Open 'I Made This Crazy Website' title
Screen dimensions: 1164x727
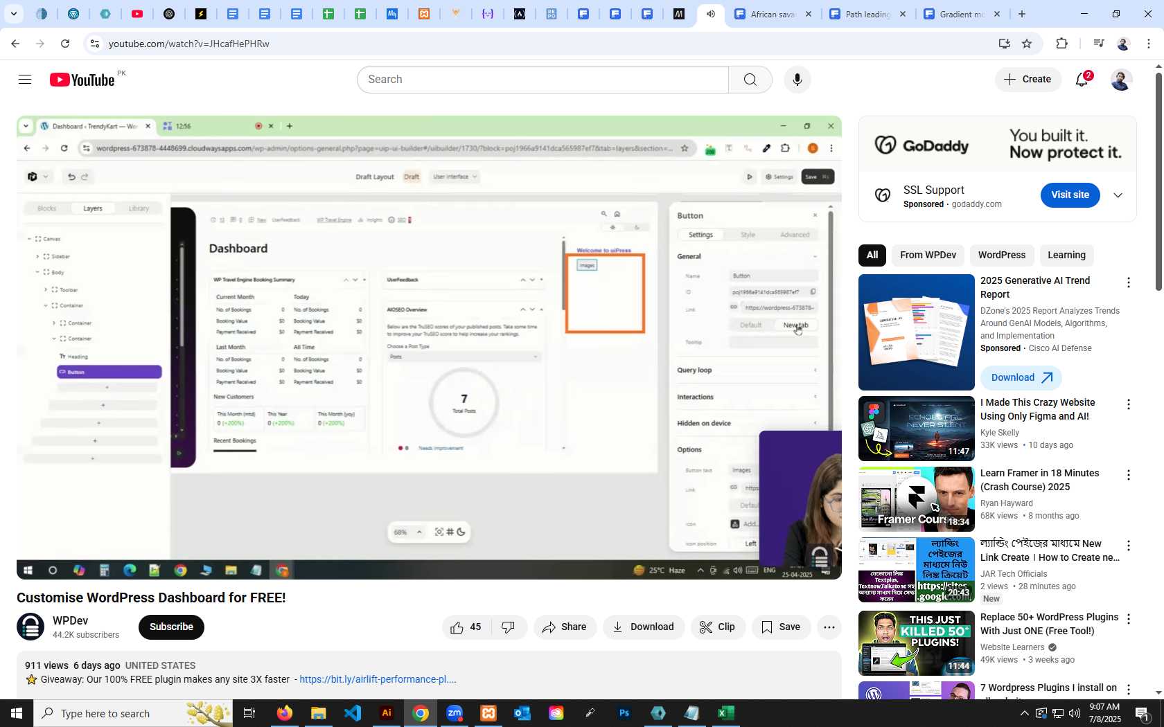pyautogui.click(x=1037, y=410)
